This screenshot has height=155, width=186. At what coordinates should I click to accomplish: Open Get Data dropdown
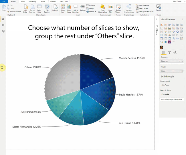click(26, 9)
